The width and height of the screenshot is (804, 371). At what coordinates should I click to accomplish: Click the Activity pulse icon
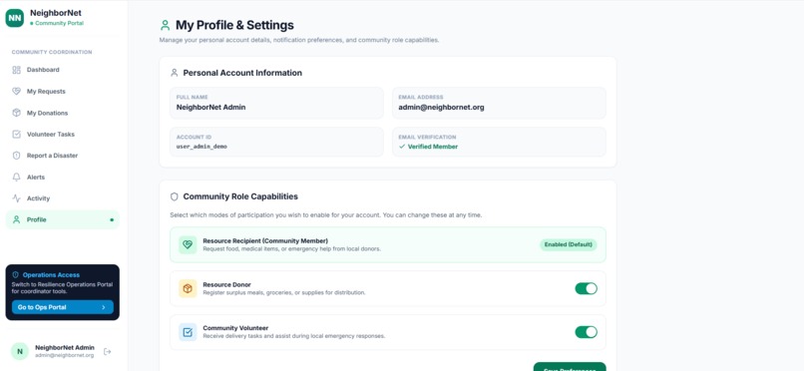(x=16, y=198)
